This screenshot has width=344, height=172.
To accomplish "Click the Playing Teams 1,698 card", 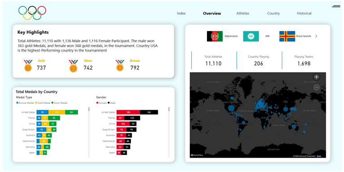I will point(304,60).
